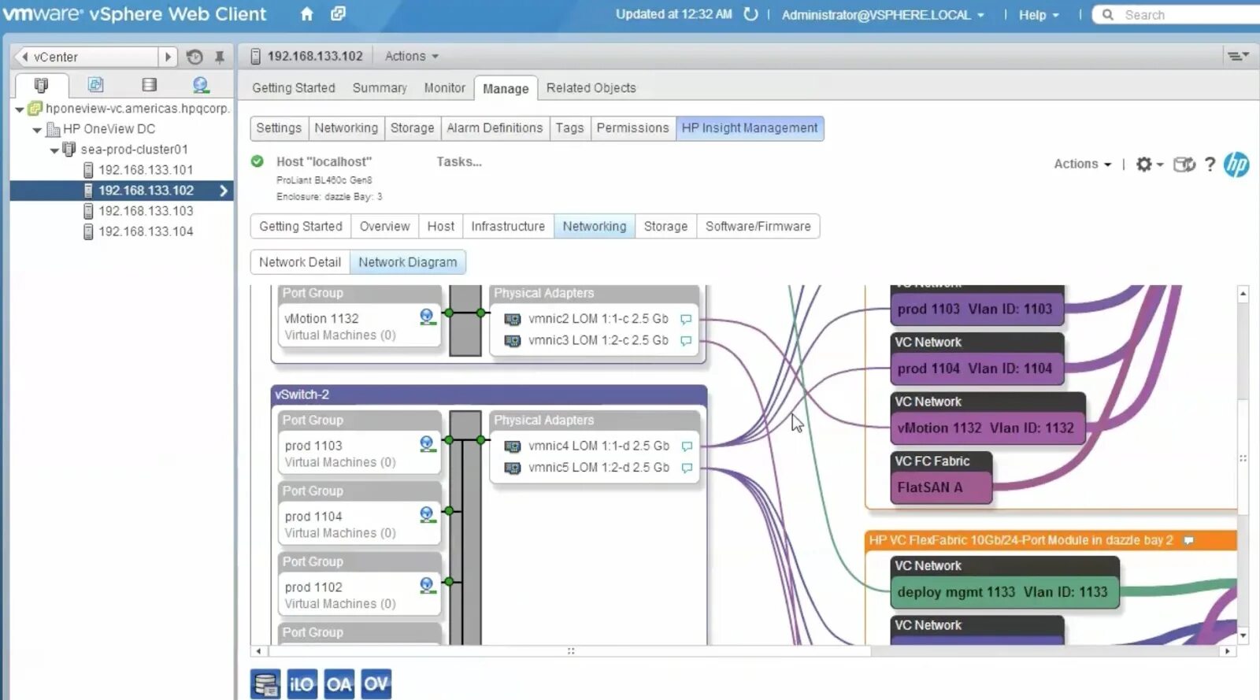Open Administrator@VSPHERE.LOCAL user menu

point(883,15)
